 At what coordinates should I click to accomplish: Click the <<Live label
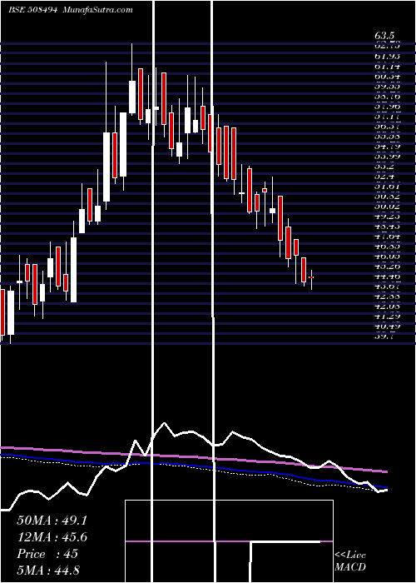[350, 556]
